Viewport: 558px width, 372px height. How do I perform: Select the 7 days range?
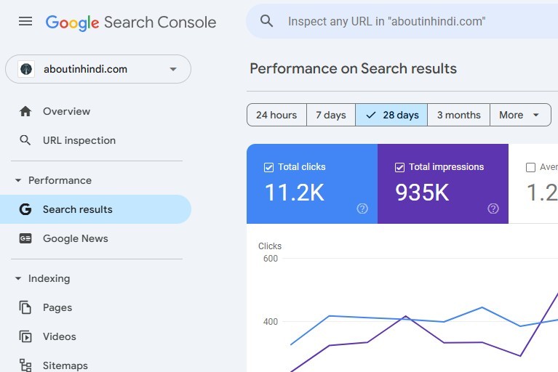click(x=331, y=115)
